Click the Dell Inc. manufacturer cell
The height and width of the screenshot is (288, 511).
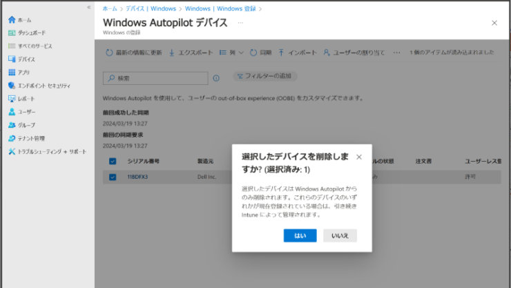coord(206,177)
